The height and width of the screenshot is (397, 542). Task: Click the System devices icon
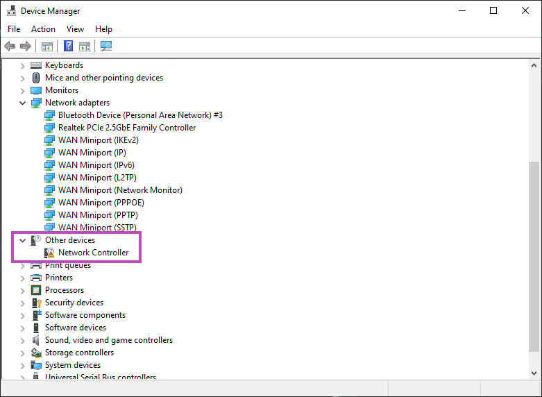[36, 365]
